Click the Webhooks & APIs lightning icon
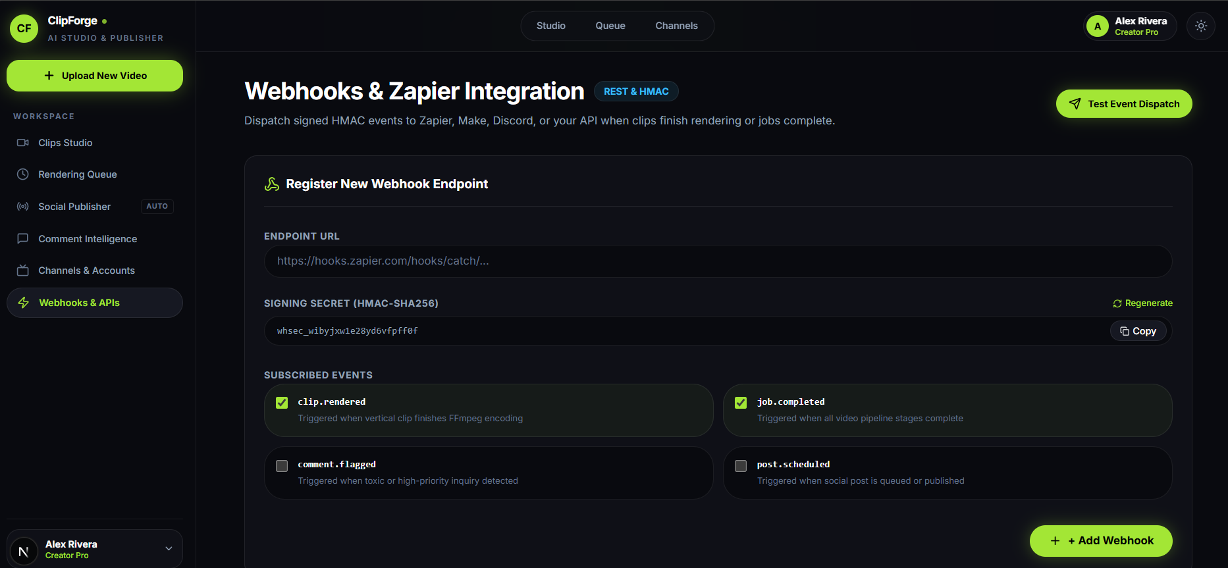The width and height of the screenshot is (1228, 568). (x=24, y=303)
